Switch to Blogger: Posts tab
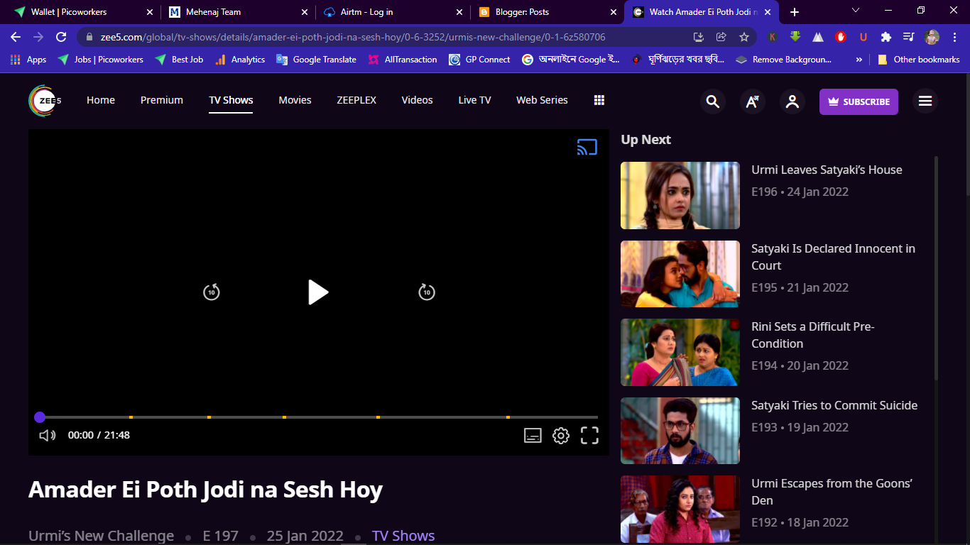This screenshot has width=970, height=545. click(547, 12)
